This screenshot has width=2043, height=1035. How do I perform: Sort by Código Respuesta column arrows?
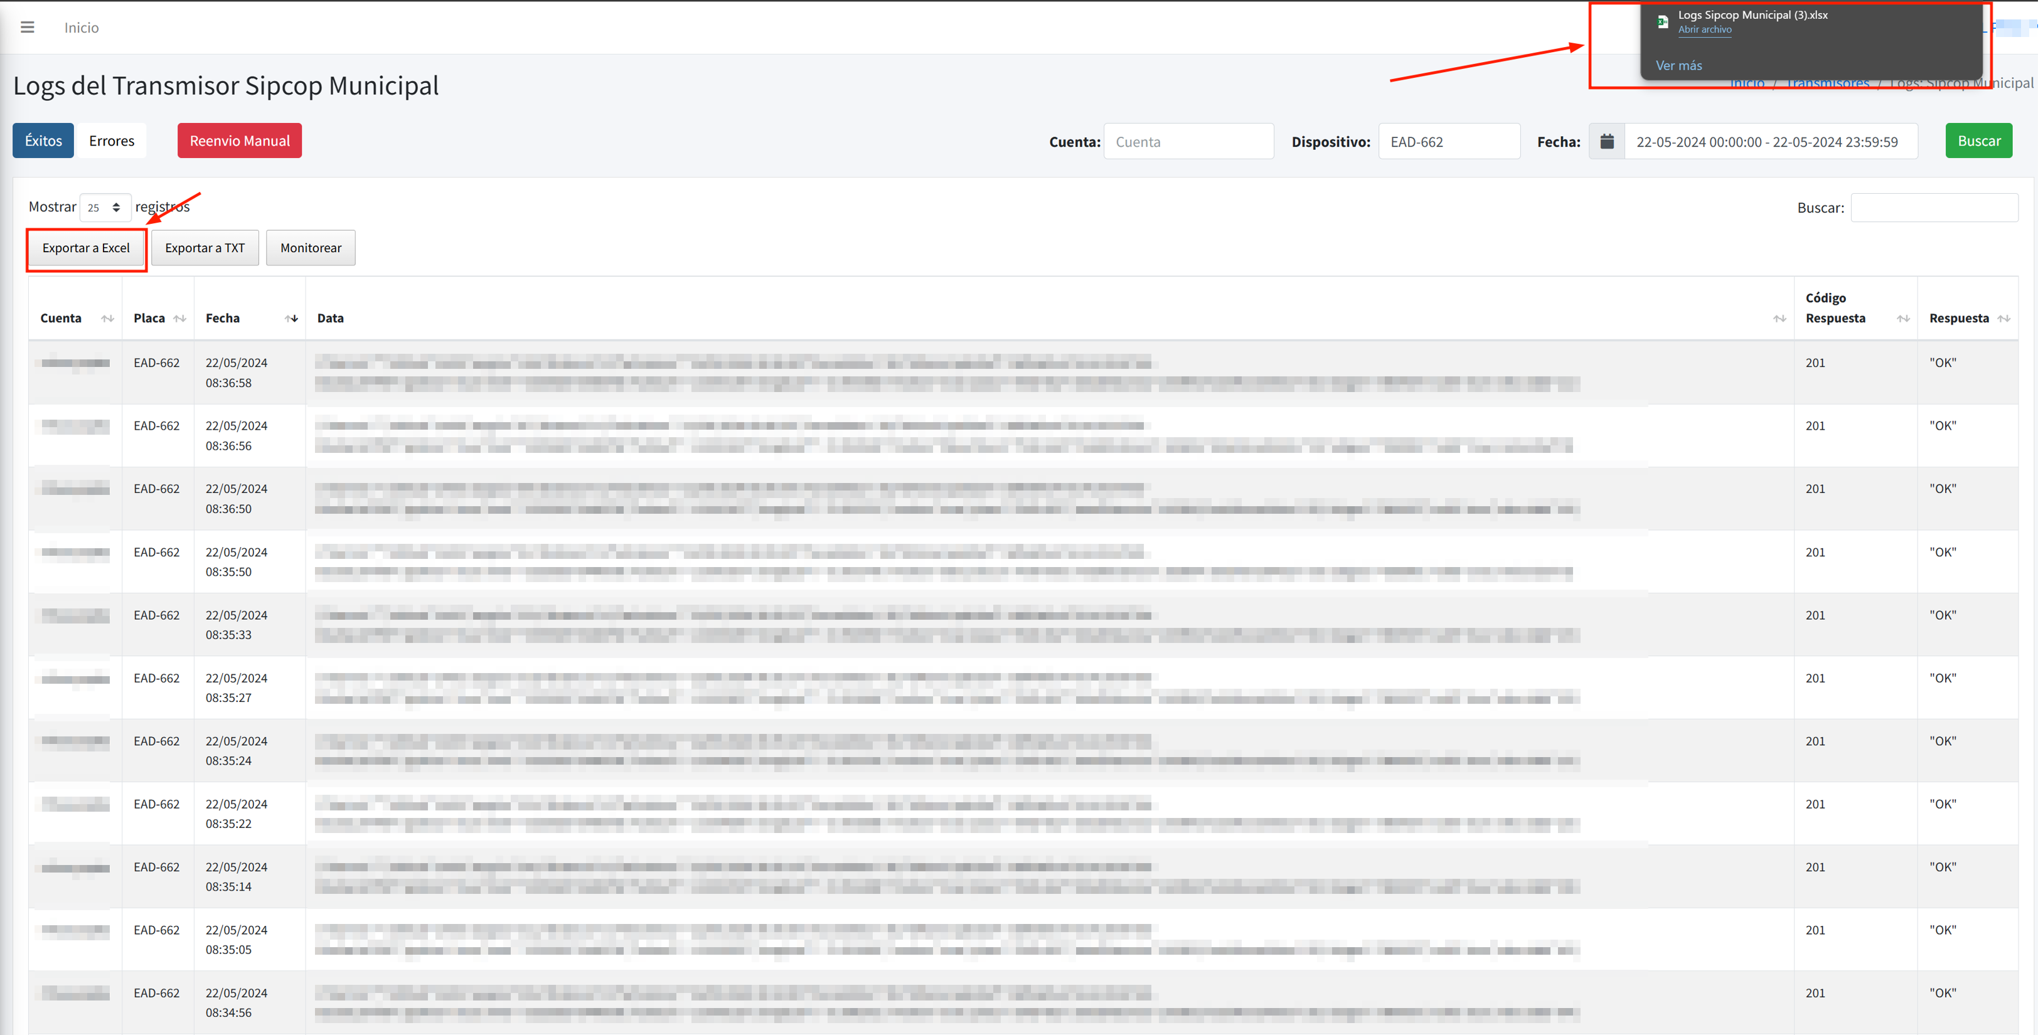tap(1902, 318)
